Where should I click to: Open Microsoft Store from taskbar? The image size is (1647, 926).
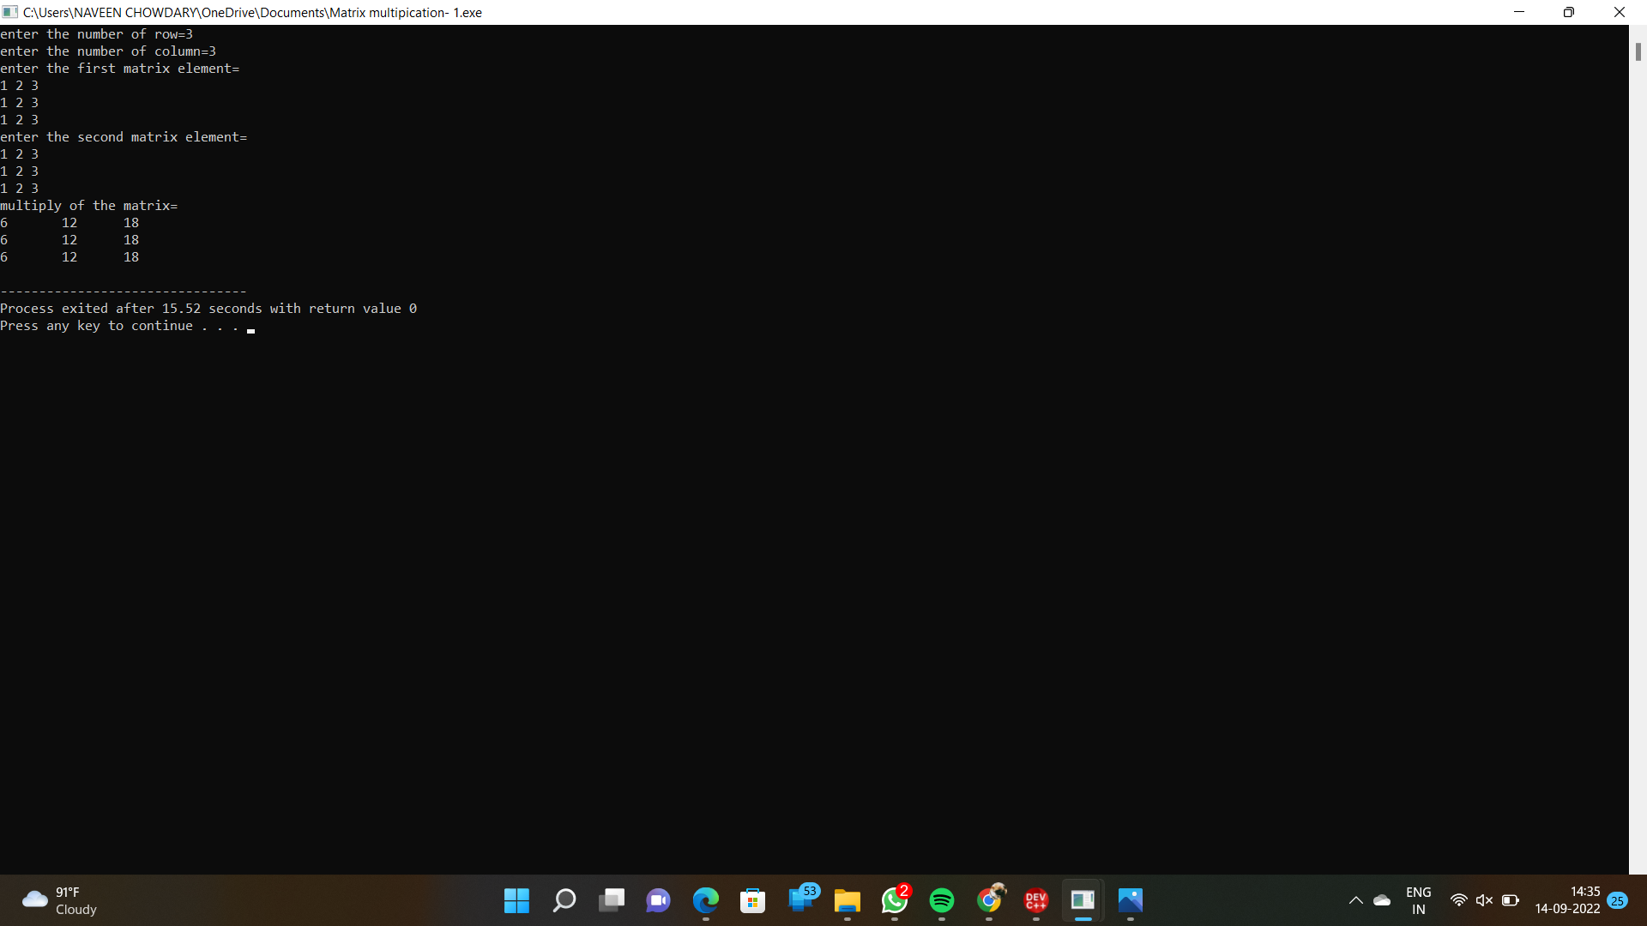pos(752,901)
